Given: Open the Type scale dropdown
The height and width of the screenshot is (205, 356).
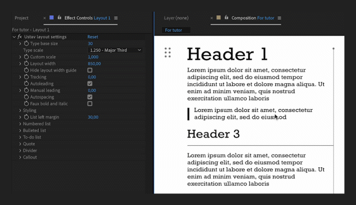Looking at the screenshot, I should (115, 50).
